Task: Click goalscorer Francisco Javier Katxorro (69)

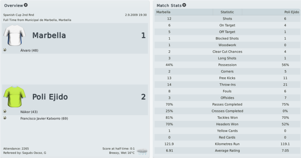Action: coord(44,119)
